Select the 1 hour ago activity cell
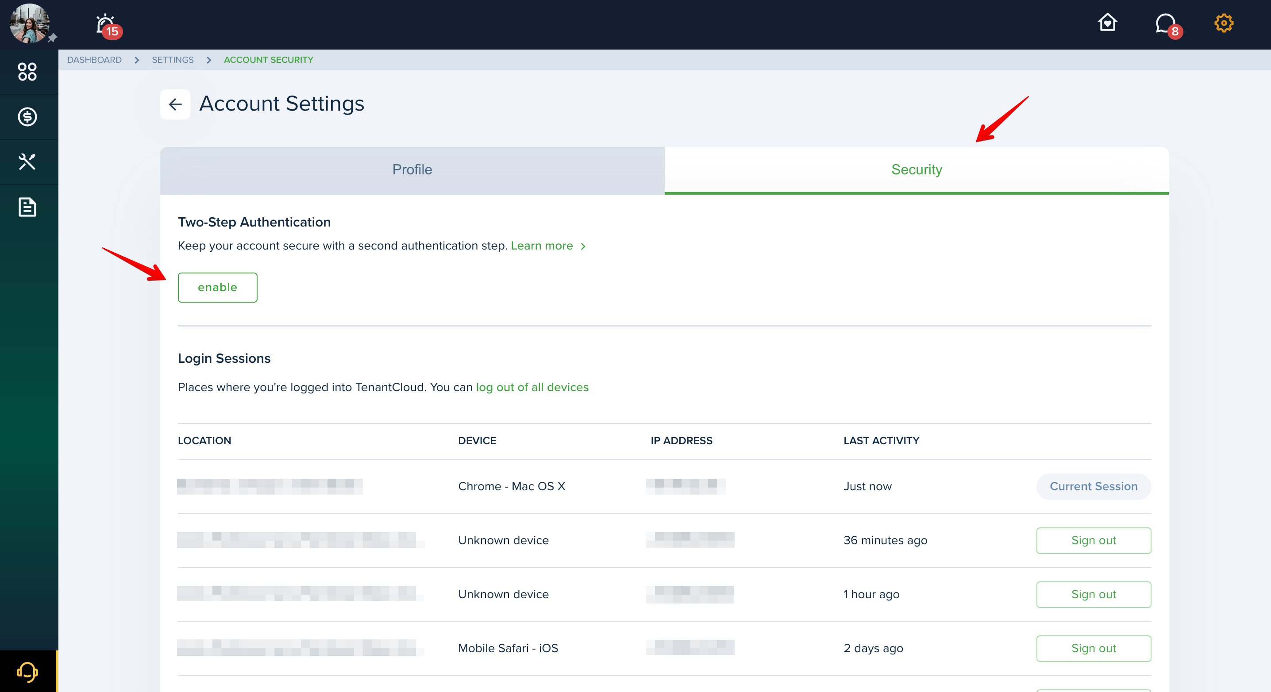1271x692 pixels. click(871, 594)
